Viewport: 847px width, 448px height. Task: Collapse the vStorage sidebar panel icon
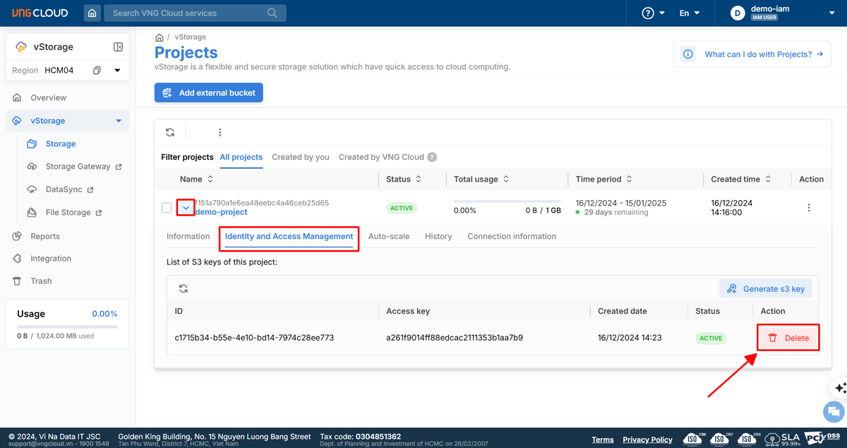point(118,47)
